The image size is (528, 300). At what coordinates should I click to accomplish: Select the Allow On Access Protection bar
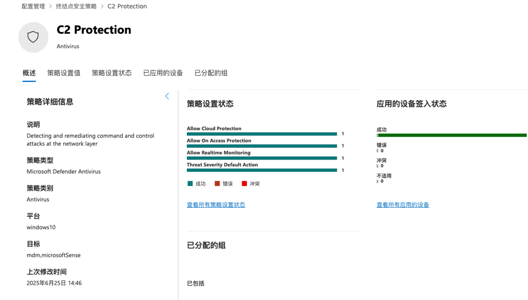[x=262, y=146]
